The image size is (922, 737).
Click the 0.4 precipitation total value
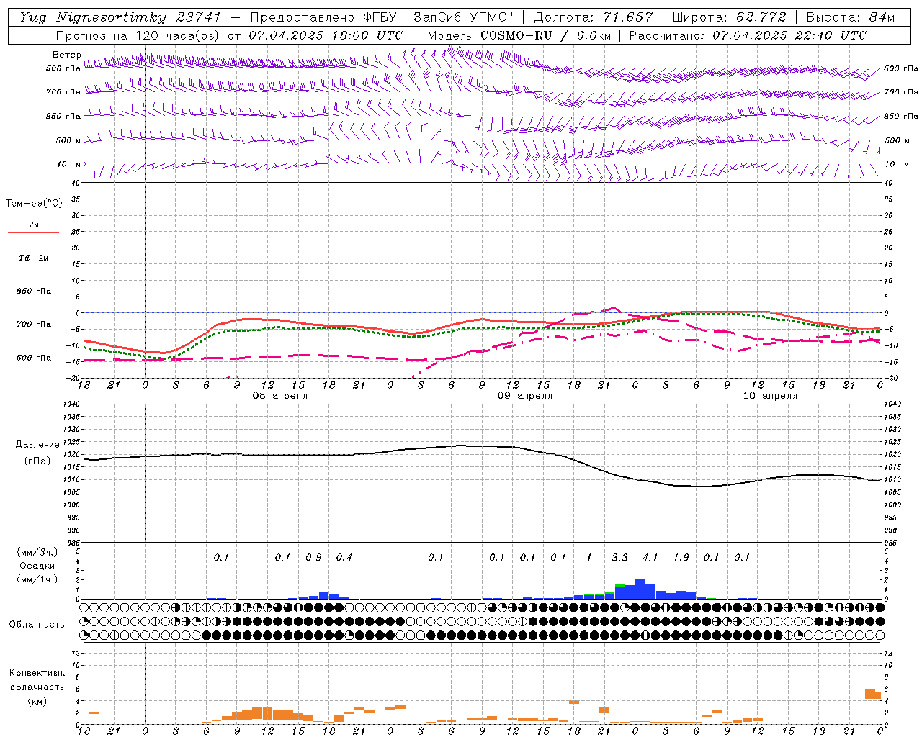tap(344, 558)
